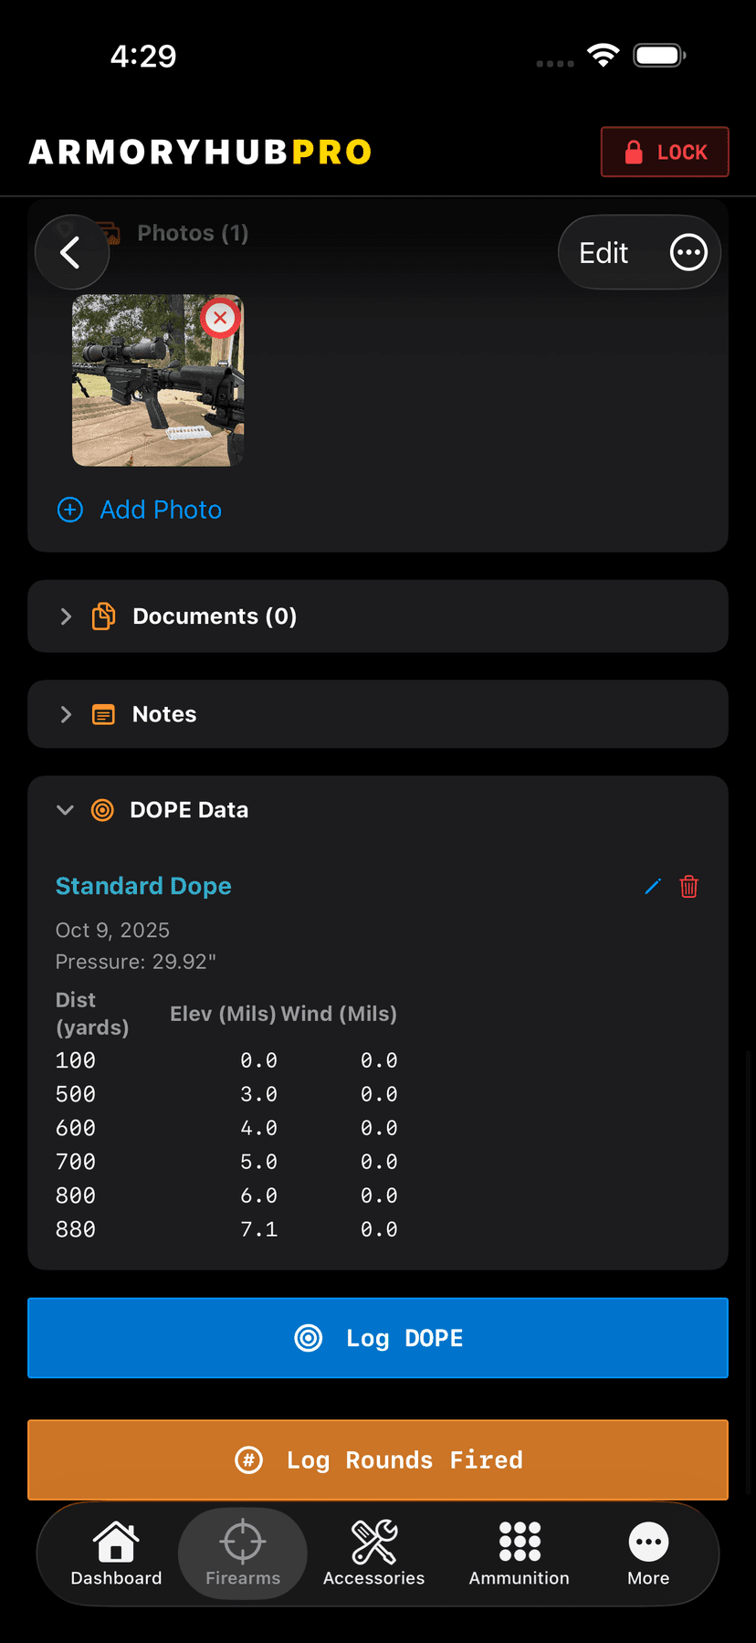Remove the rifle photo with red X
This screenshot has width=756, height=1643.
220,319
